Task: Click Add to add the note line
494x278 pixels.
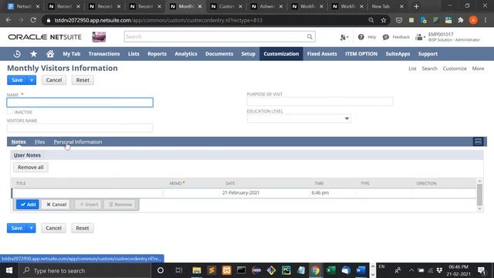Action: click(28, 205)
